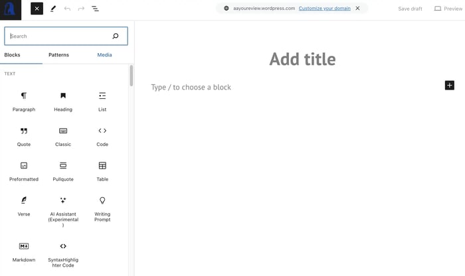The height and width of the screenshot is (276, 465).
Task: Open the Preview button
Action: (448, 9)
